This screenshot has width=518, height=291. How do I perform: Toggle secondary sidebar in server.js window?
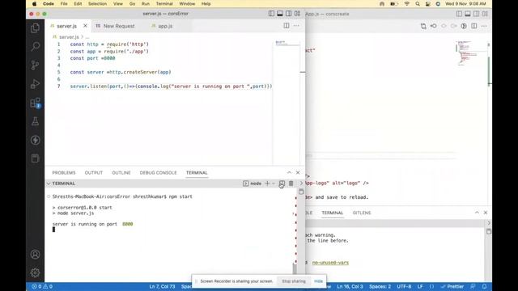point(288,14)
